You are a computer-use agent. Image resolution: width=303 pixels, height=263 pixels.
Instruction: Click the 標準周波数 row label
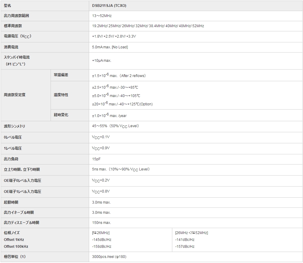point(13,26)
